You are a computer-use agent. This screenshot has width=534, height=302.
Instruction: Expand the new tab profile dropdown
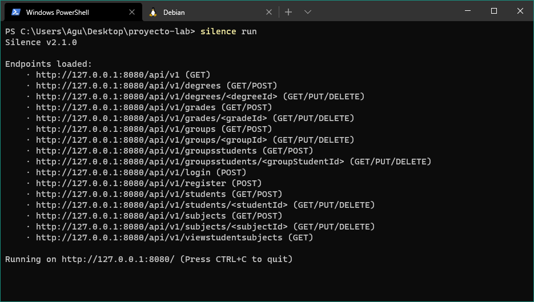[x=307, y=12]
